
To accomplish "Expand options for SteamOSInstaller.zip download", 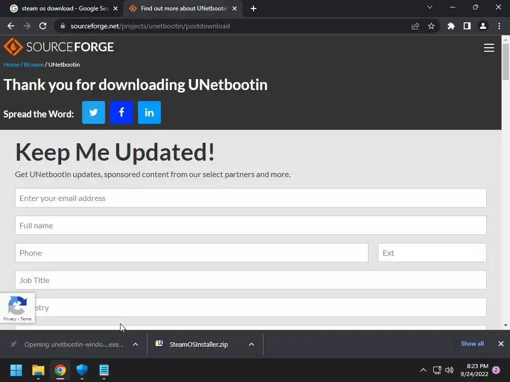I will click(x=252, y=344).
